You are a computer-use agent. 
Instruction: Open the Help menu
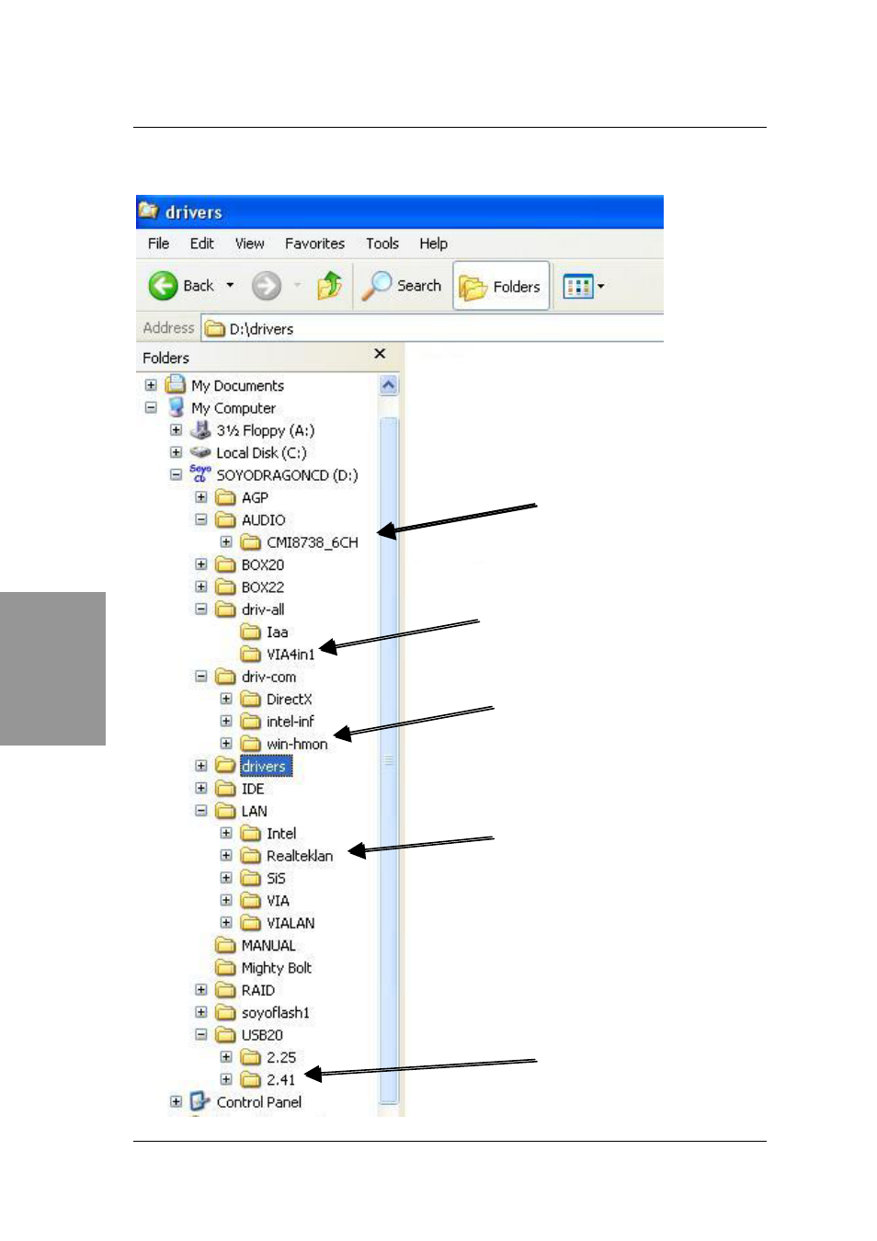433,244
